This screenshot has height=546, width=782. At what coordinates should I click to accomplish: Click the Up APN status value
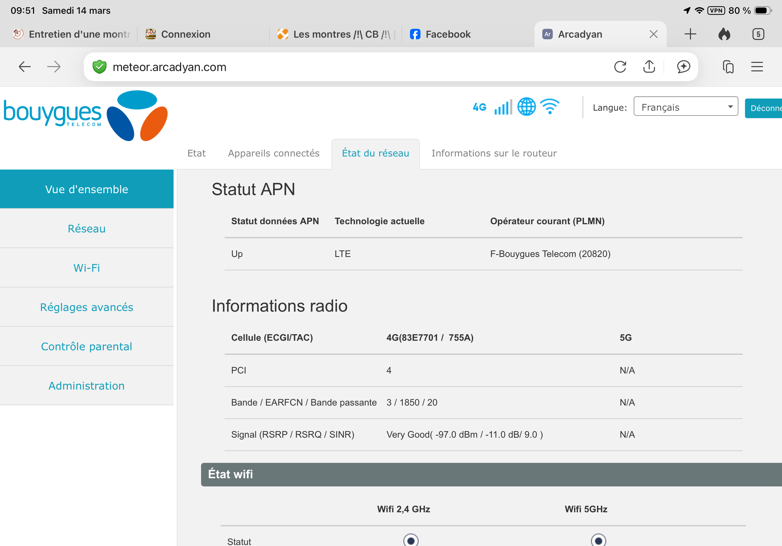click(237, 254)
